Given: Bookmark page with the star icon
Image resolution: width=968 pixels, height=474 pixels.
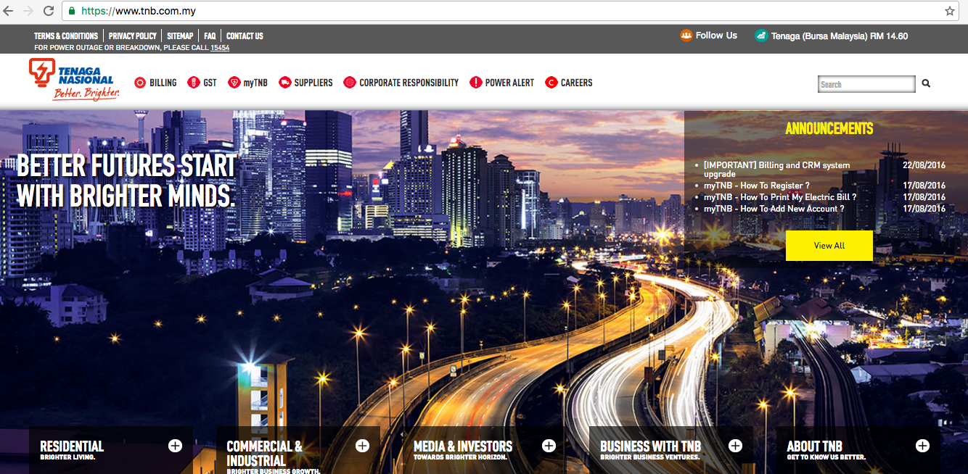Looking at the screenshot, I should coord(949,11).
